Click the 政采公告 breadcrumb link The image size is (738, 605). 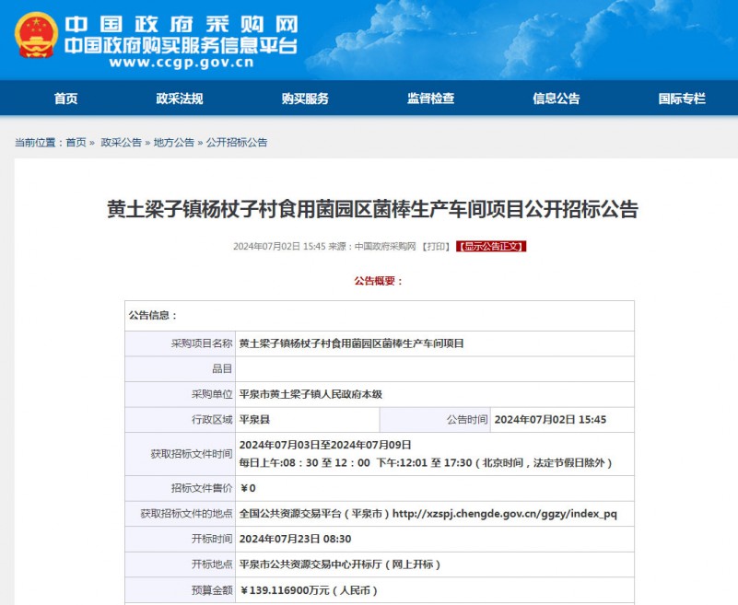(x=122, y=143)
